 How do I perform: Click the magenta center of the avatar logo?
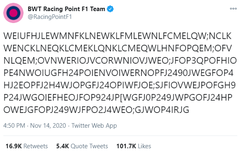click(x=13, y=13)
